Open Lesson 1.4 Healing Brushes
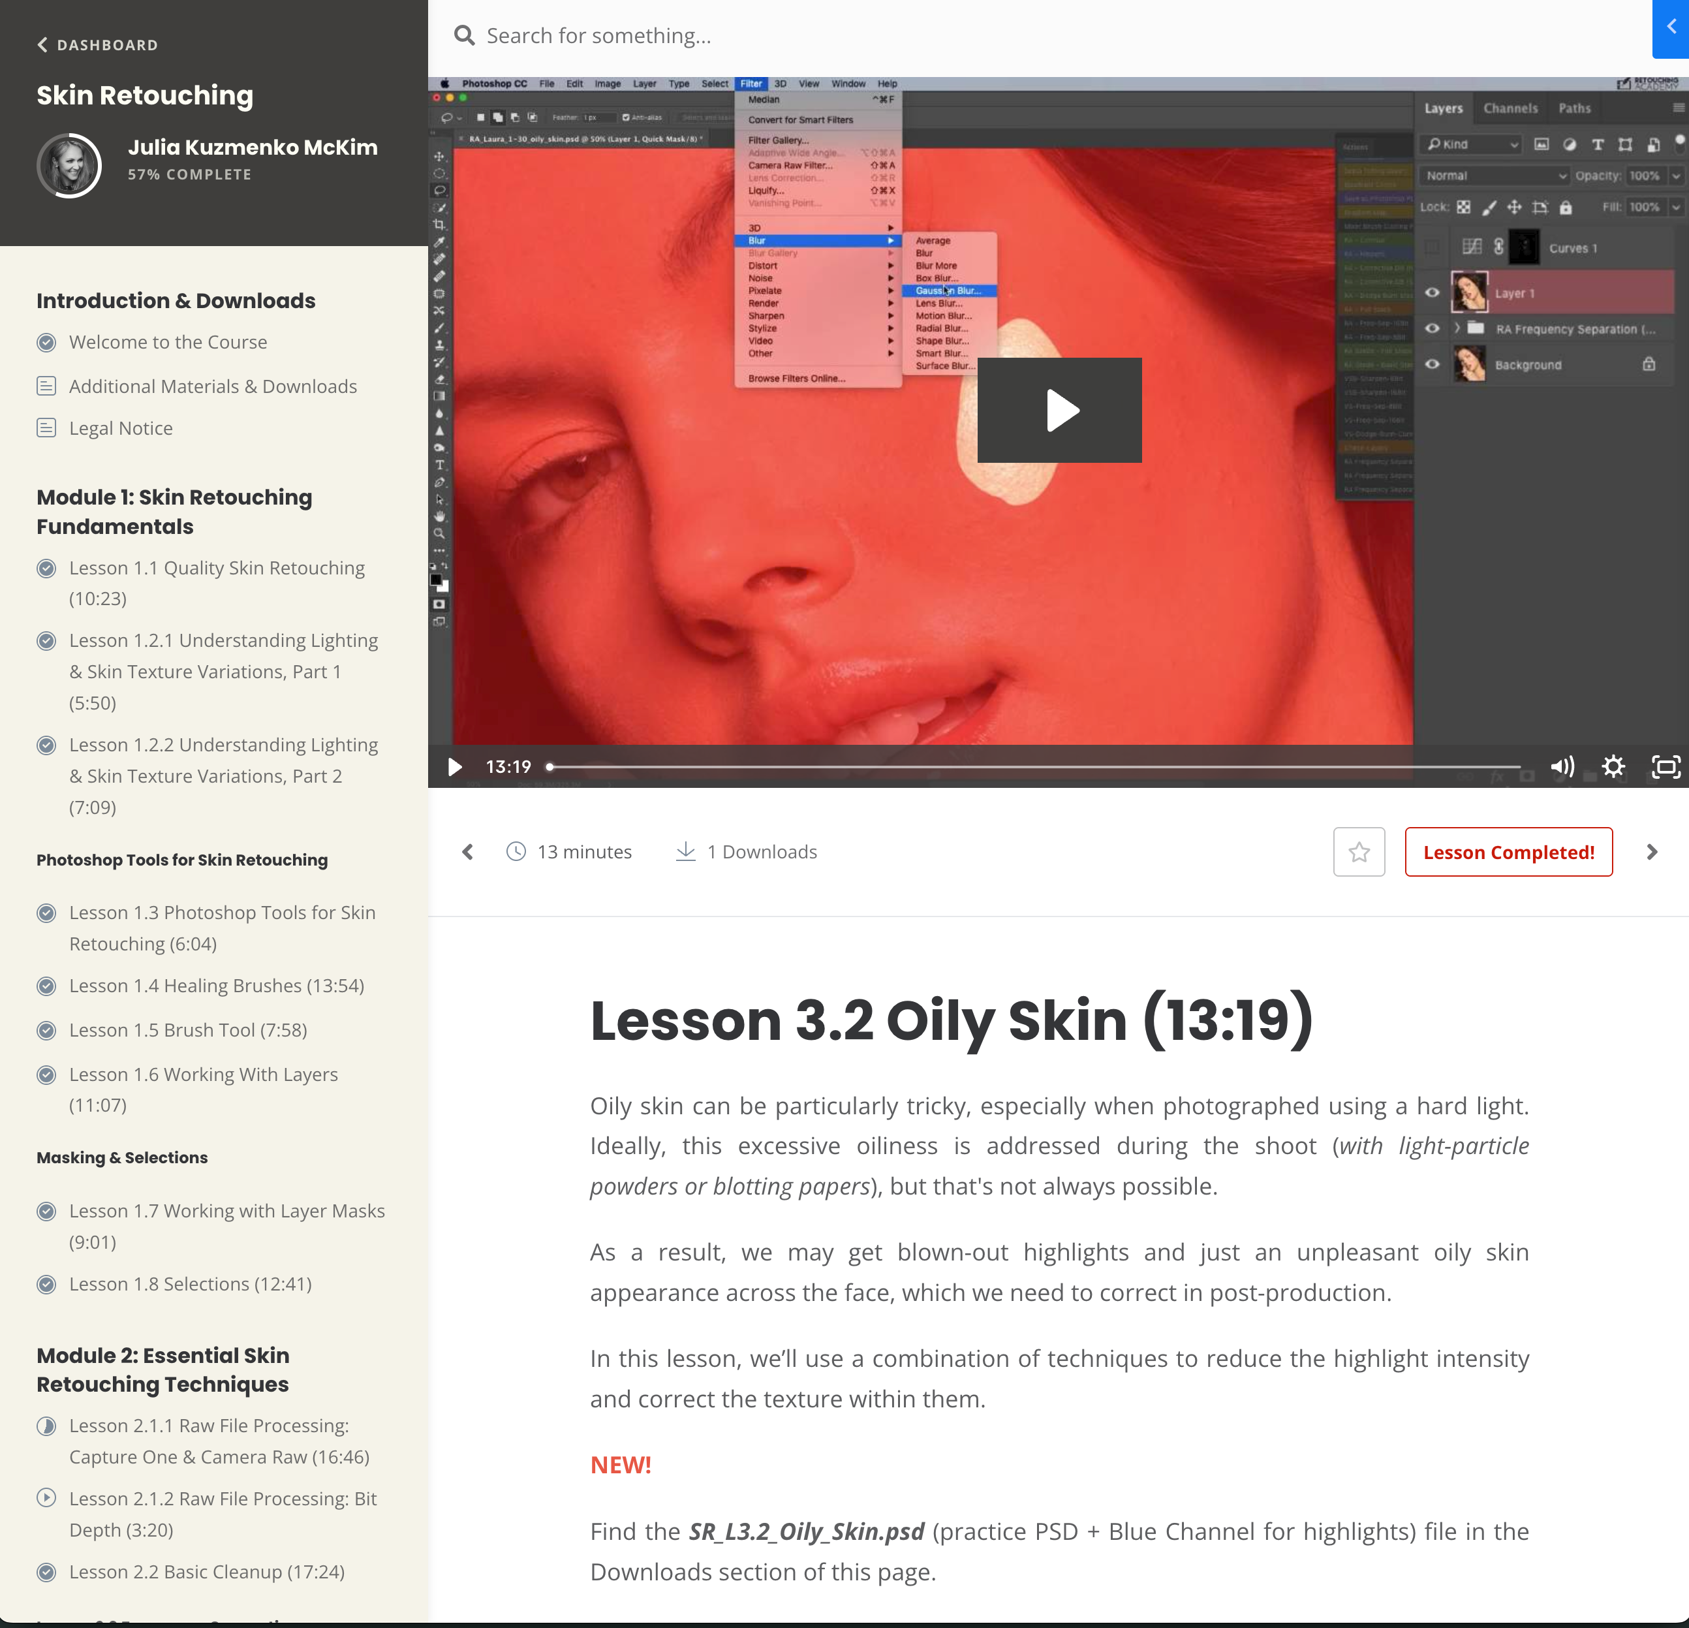This screenshot has height=1628, width=1689. point(216,985)
